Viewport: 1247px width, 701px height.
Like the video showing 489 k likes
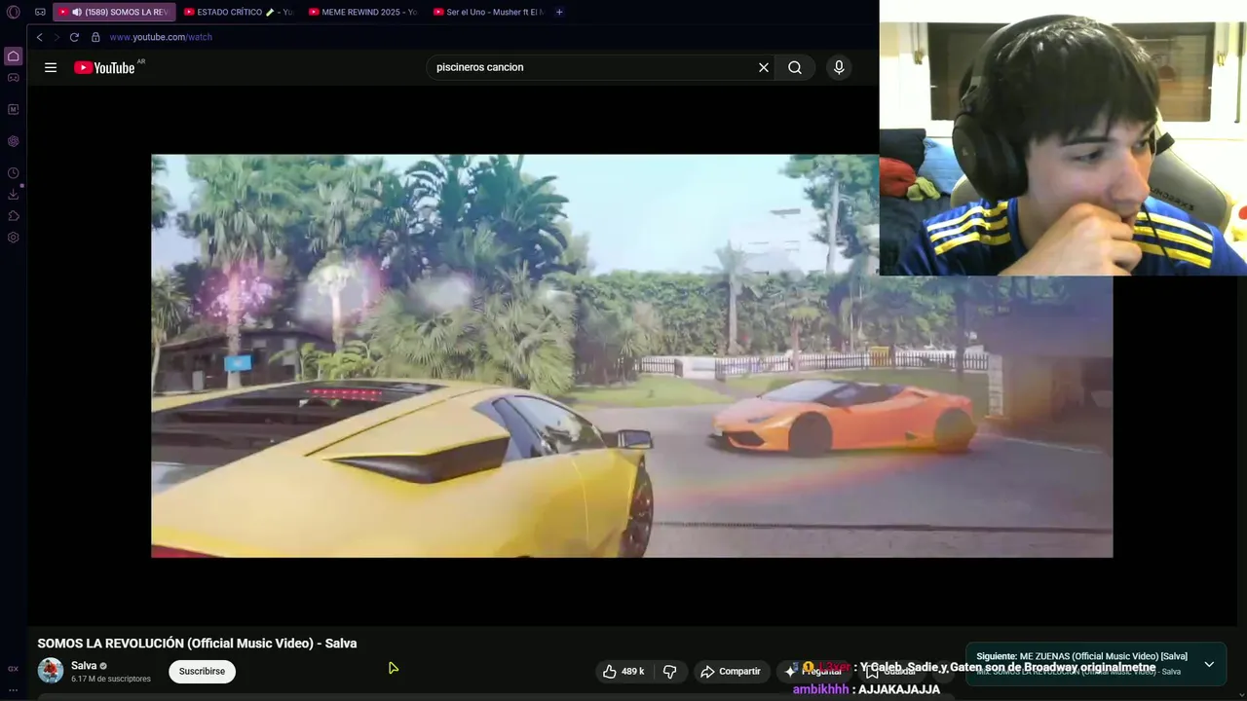click(623, 671)
